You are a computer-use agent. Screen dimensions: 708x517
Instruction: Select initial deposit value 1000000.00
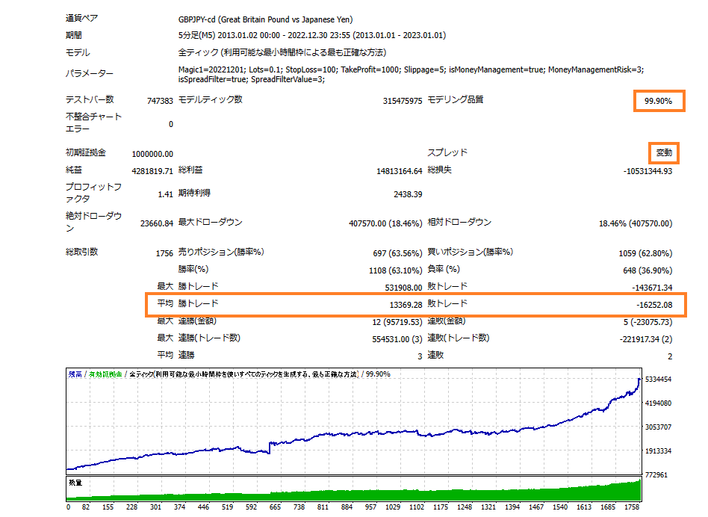click(152, 154)
